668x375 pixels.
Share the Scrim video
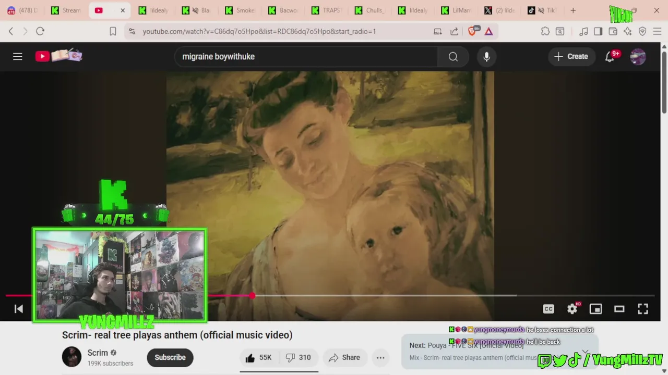(344, 357)
